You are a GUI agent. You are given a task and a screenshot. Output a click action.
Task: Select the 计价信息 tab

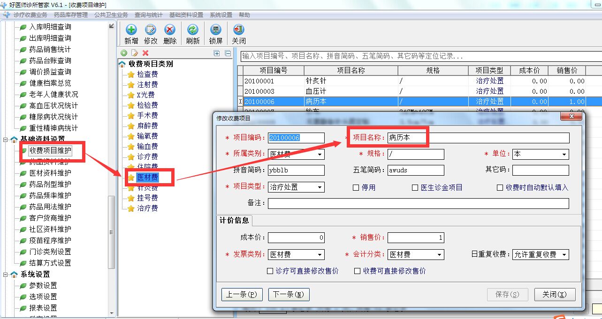pos(235,220)
